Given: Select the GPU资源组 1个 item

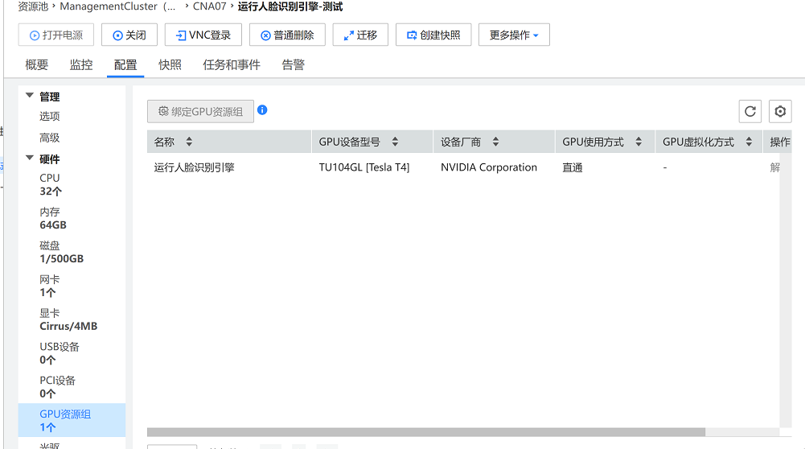Looking at the screenshot, I should click(72, 420).
